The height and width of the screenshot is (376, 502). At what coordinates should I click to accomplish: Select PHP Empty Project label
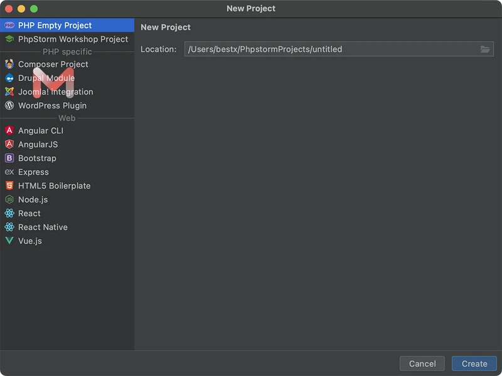pos(55,25)
